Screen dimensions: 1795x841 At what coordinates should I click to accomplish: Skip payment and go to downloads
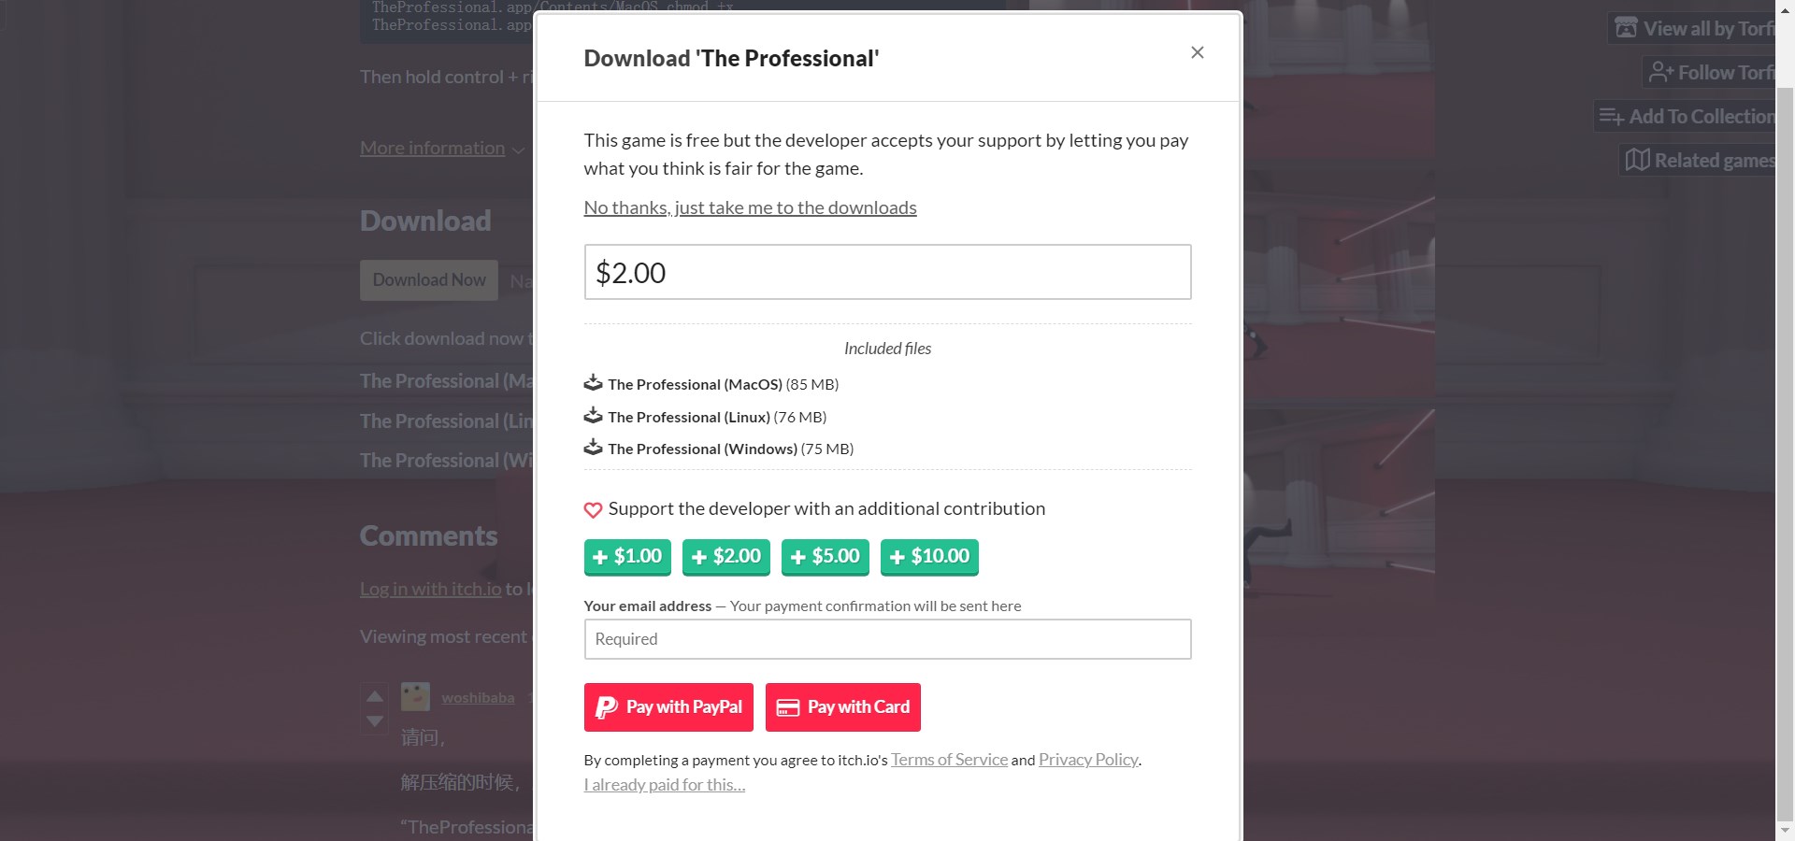point(750,207)
